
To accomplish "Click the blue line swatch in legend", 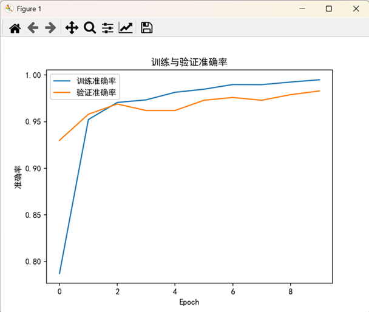I will 63,81.
